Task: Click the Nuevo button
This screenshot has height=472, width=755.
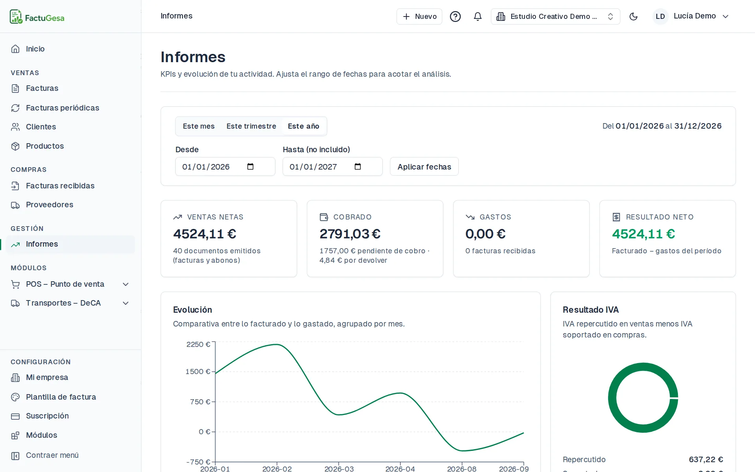Action: point(419,17)
